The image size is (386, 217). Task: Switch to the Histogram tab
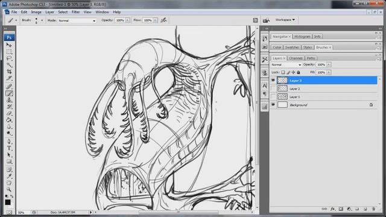303,36
